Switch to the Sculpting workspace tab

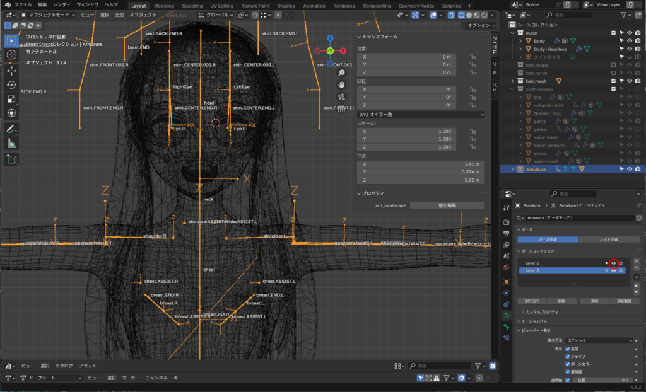pos(192,5)
